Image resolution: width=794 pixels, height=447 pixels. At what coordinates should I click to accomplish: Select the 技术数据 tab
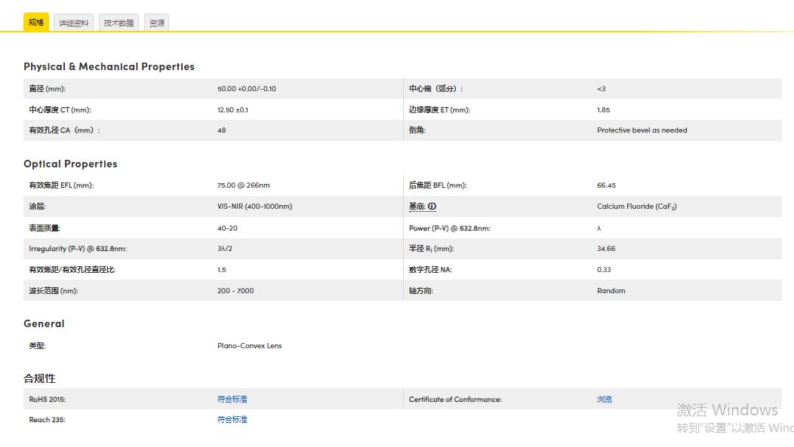tap(118, 23)
